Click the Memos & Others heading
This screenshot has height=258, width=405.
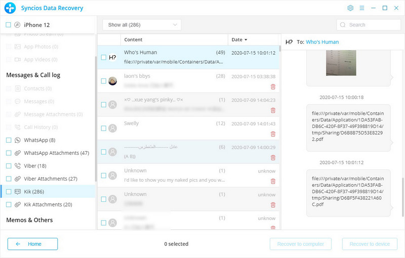coord(29,220)
